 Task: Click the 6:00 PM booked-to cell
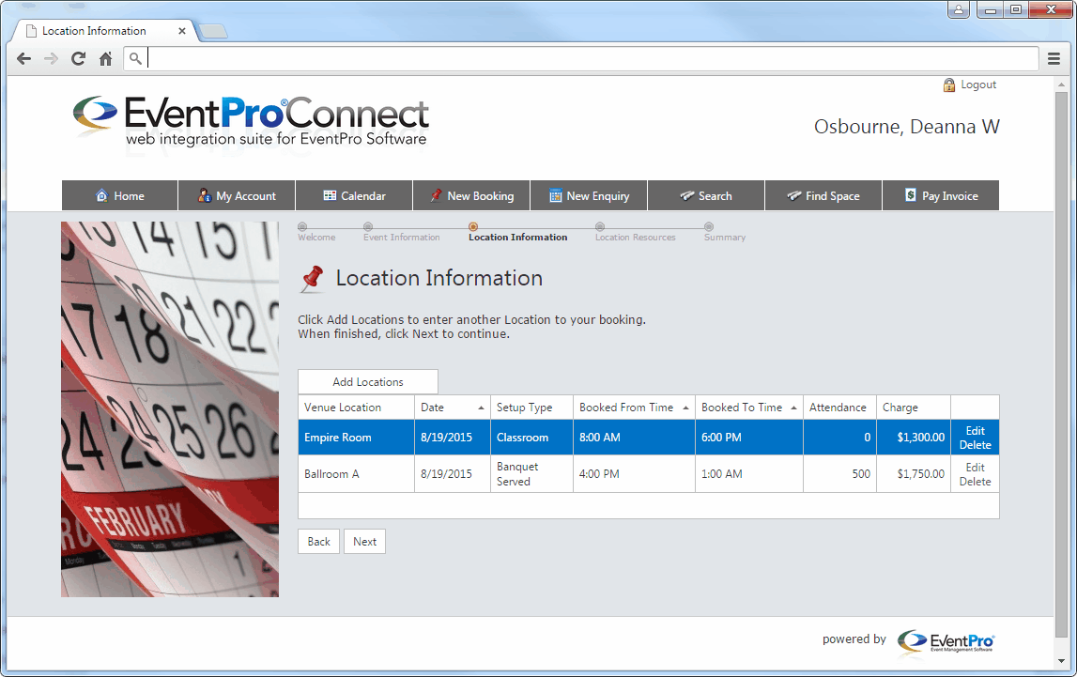tap(749, 438)
